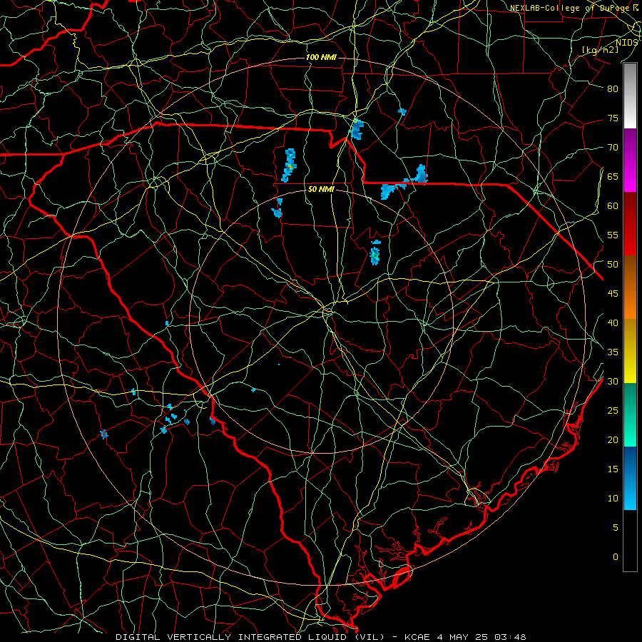Click the magenta-purple segment of the color scale

point(630,160)
